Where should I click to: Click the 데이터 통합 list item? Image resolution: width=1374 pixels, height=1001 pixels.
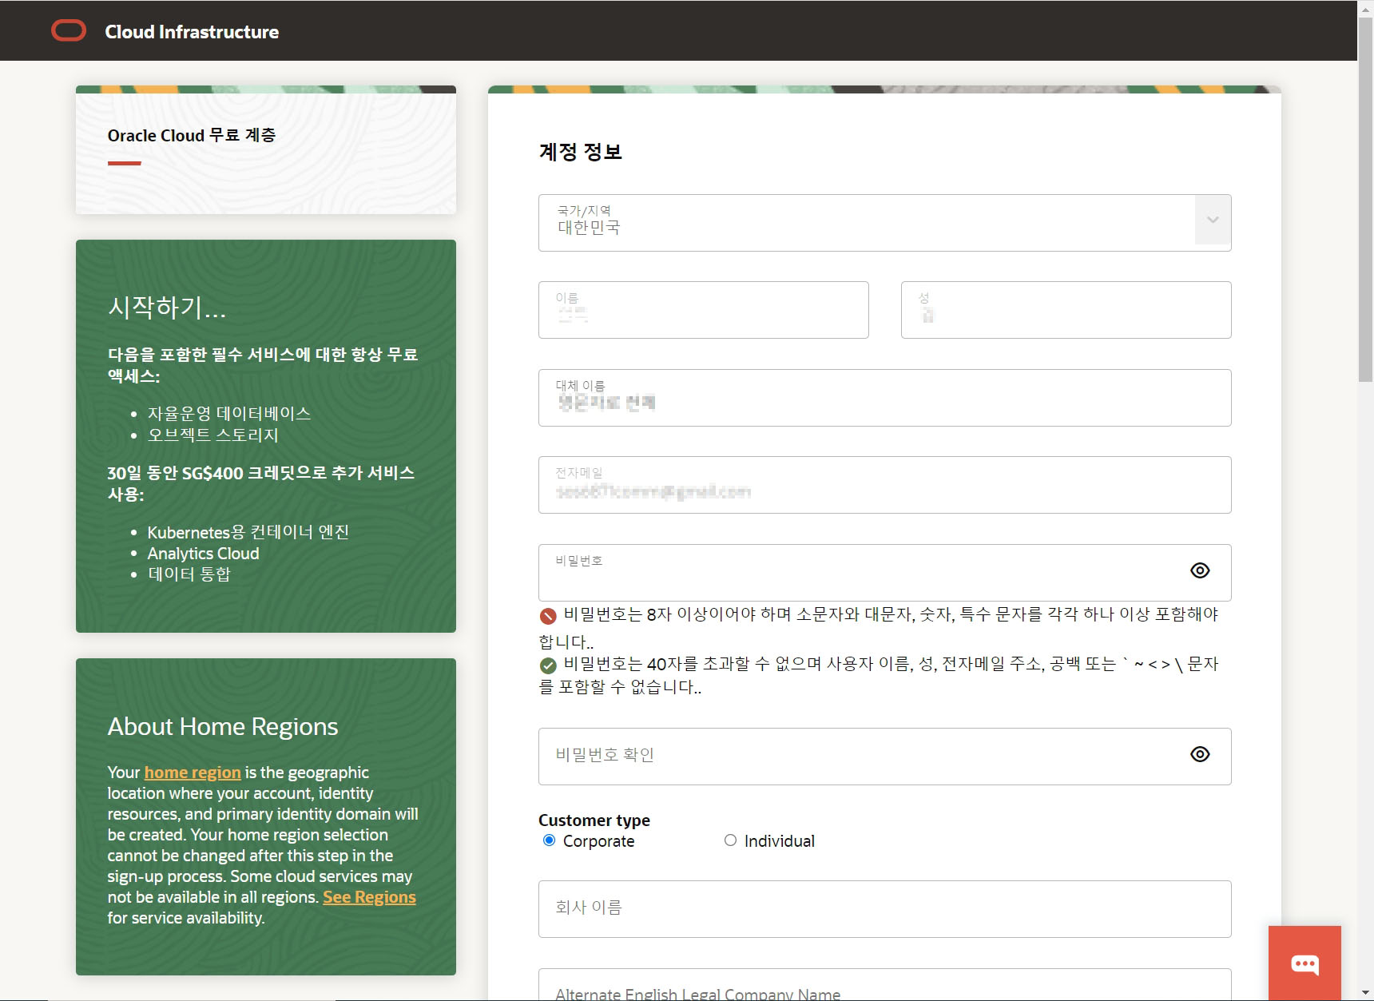click(x=189, y=574)
